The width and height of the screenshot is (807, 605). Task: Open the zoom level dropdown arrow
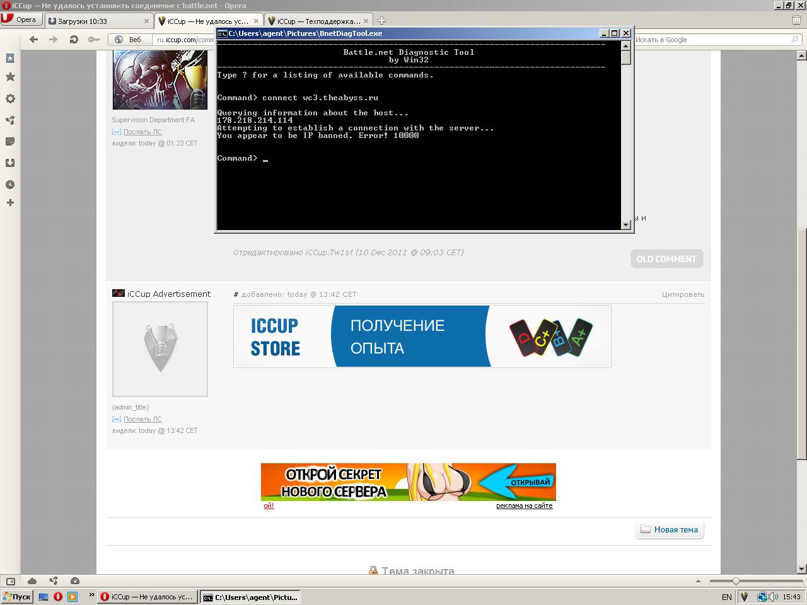(699, 581)
